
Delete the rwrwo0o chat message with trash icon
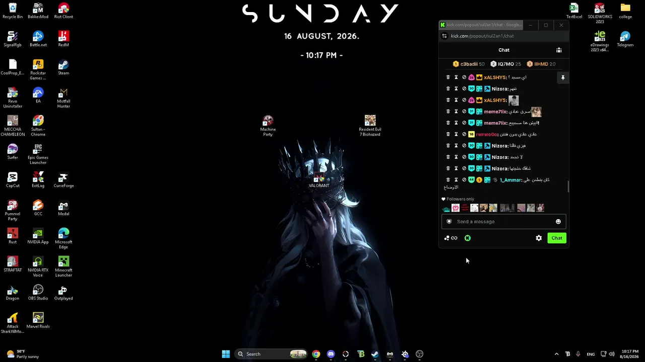point(448,134)
